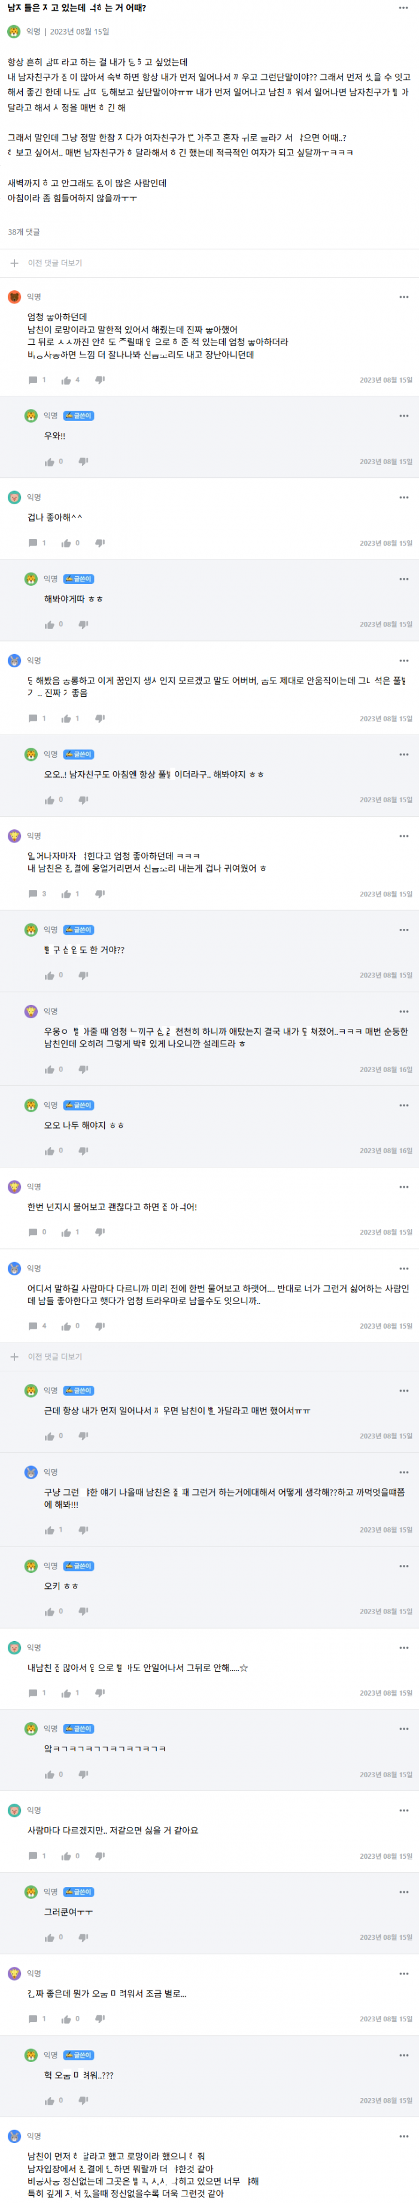This screenshot has width=419, height=2203.
Task: Open three-dot menu on '우와!!' reply
Action: (x=403, y=416)
